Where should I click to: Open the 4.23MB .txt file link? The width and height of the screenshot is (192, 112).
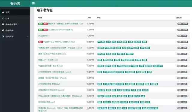pyautogui.click(x=43, y=36)
